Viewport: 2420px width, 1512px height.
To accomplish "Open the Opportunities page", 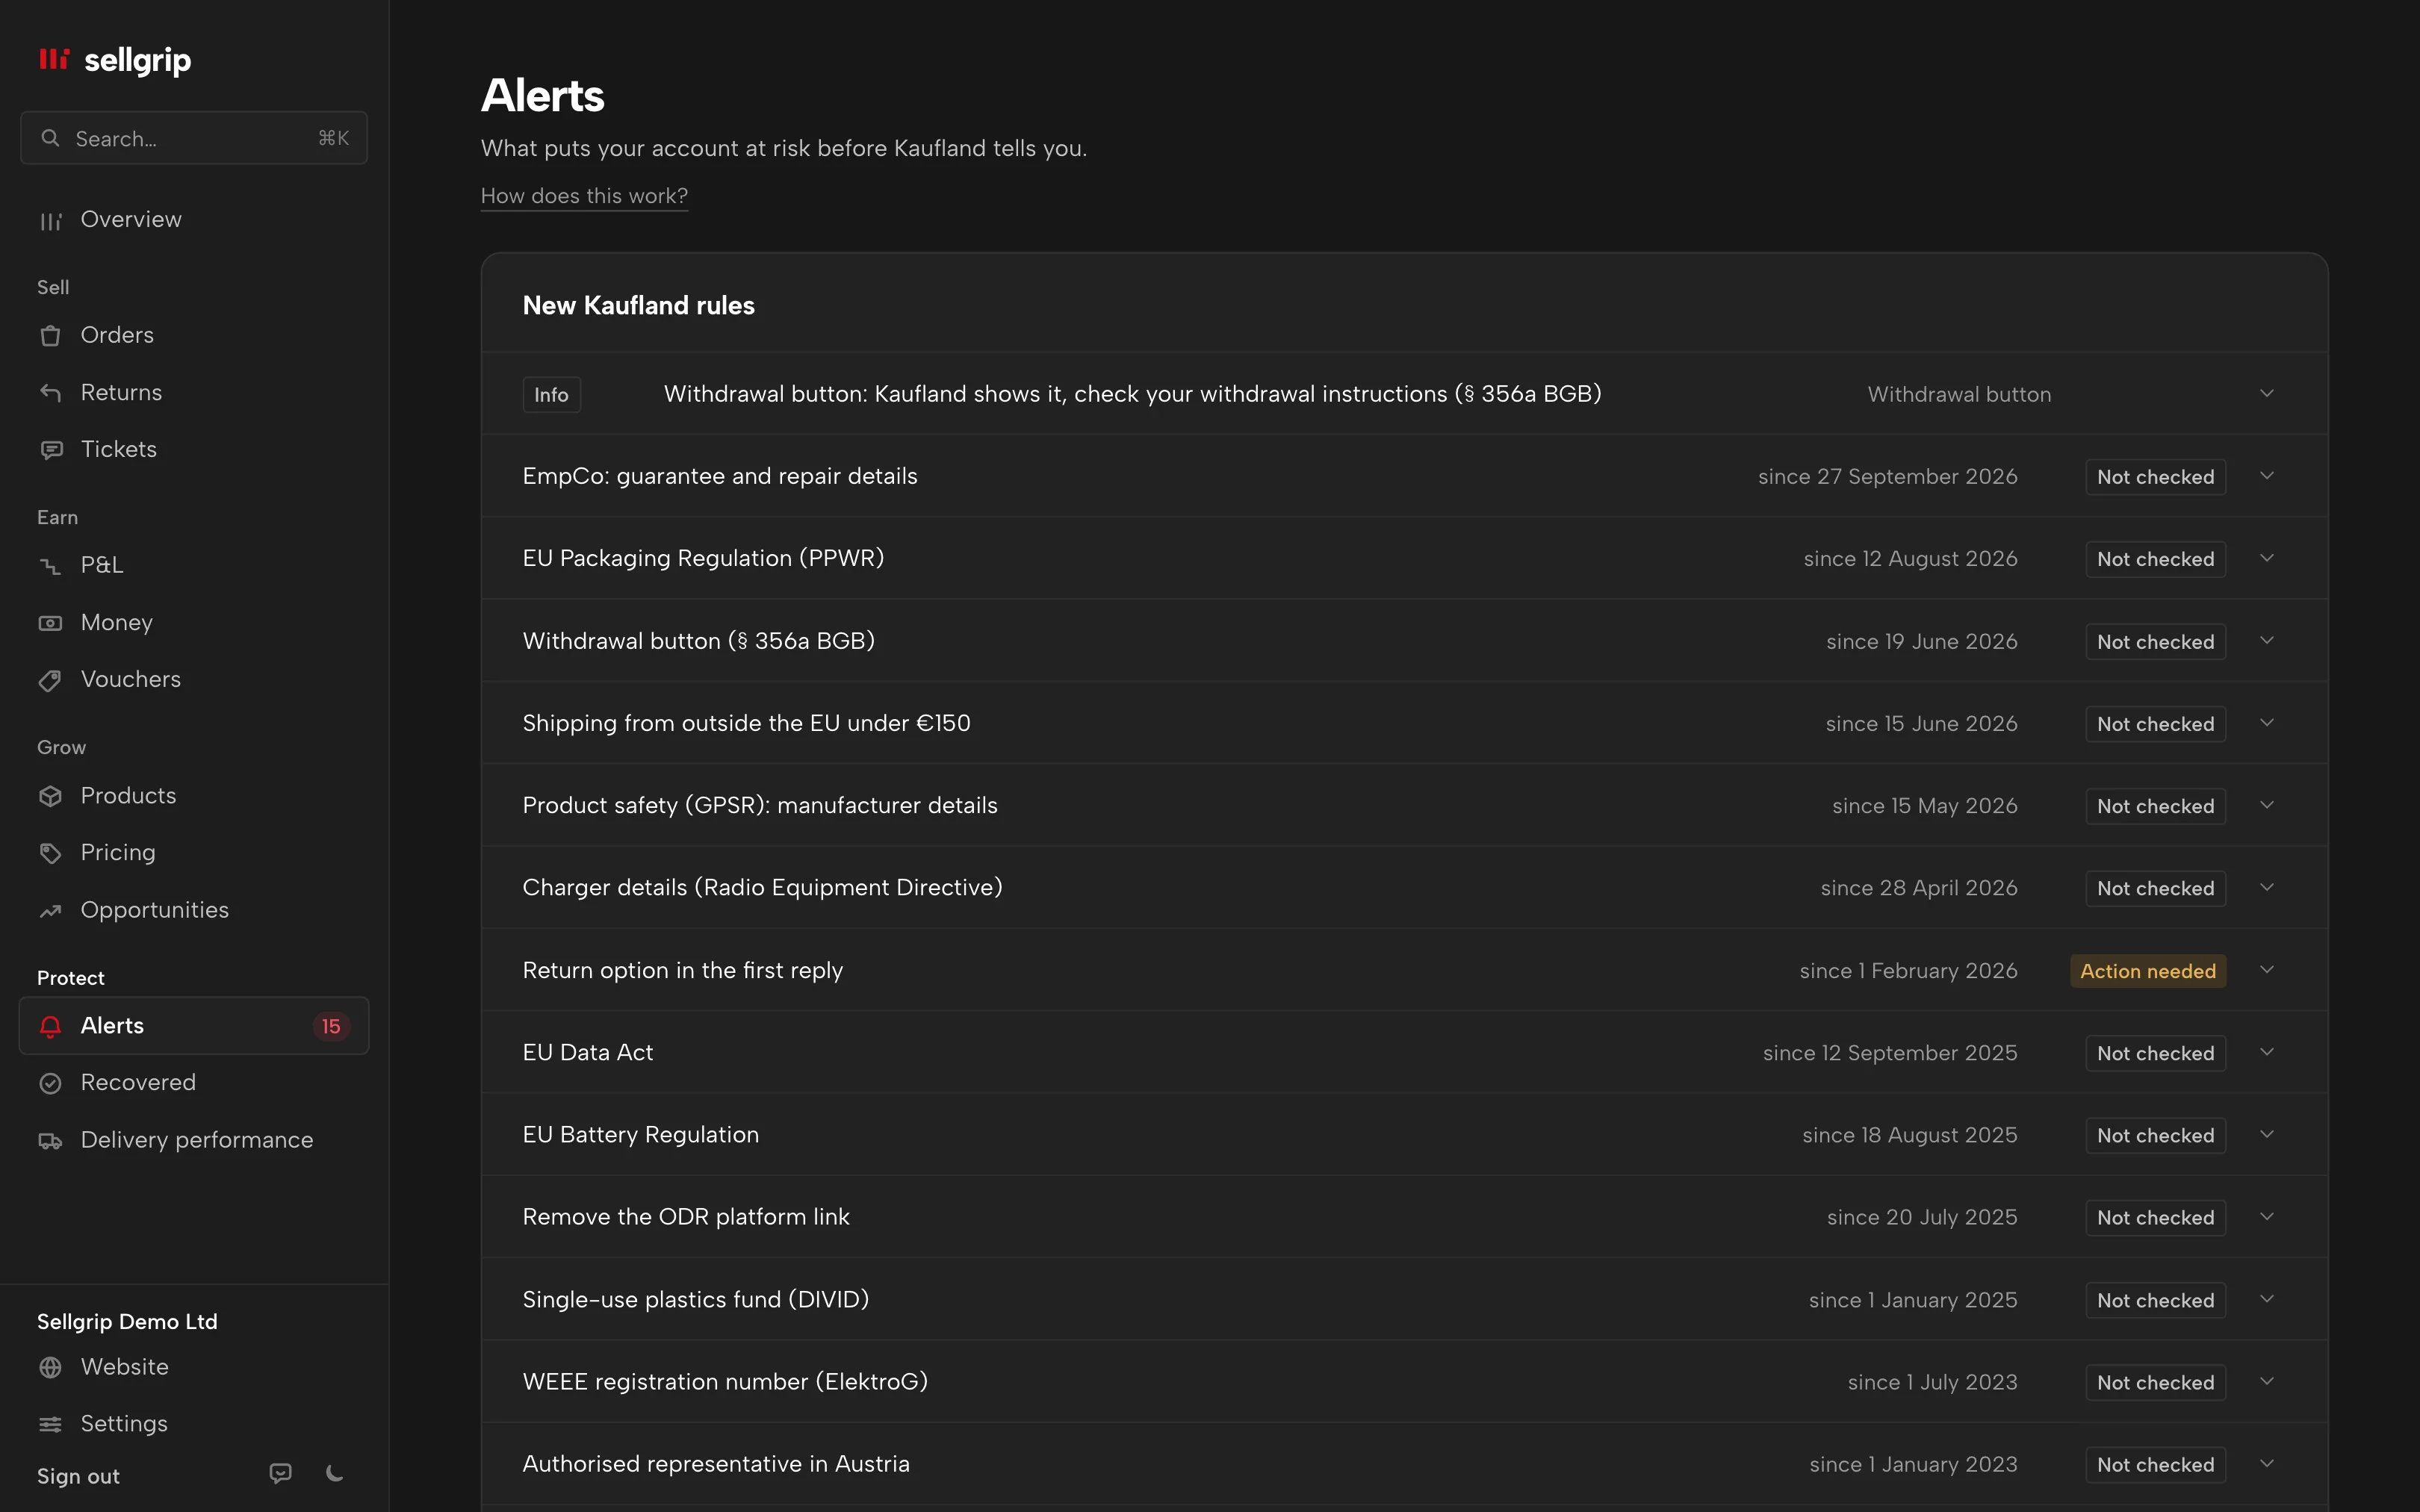I will (x=194, y=910).
